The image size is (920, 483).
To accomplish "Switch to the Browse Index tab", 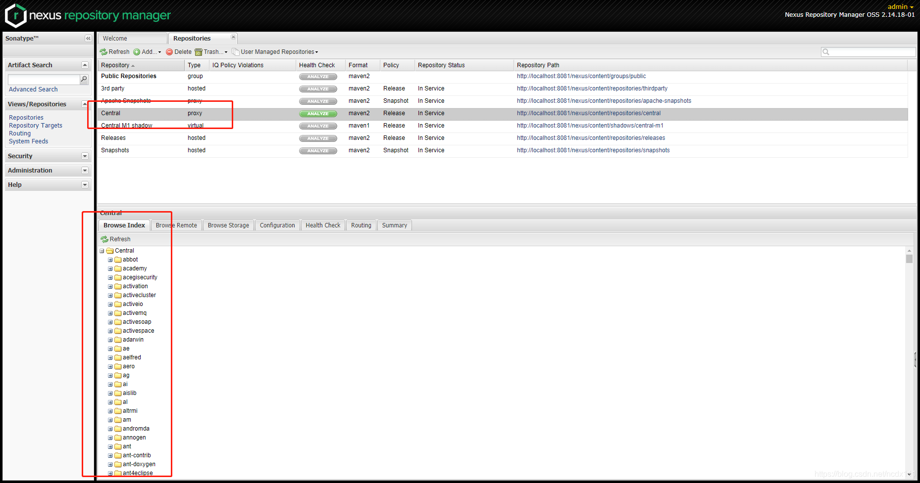I will [x=124, y=225].
